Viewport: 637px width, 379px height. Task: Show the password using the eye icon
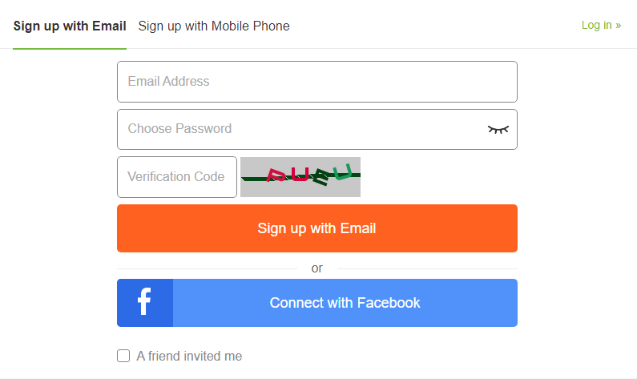tap(498, 129)
